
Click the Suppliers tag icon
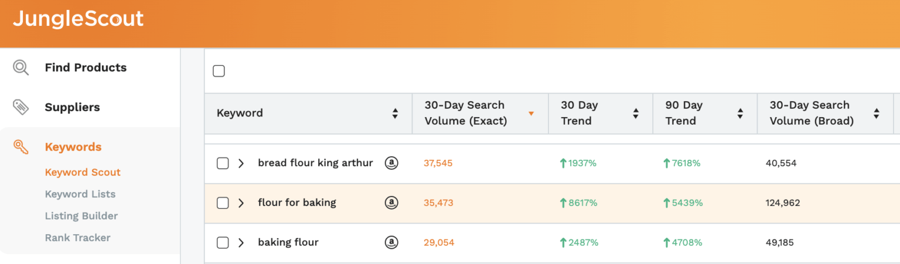point(21,107)
